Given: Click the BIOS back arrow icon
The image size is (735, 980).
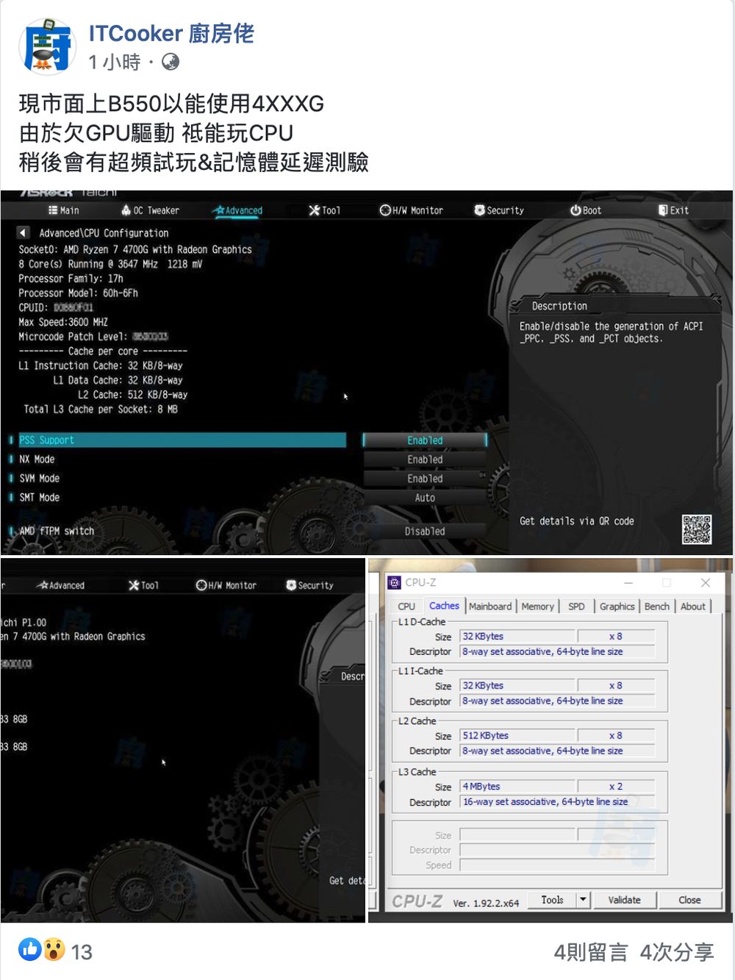Looking at the screenshot, I should (x=24, y=232).
